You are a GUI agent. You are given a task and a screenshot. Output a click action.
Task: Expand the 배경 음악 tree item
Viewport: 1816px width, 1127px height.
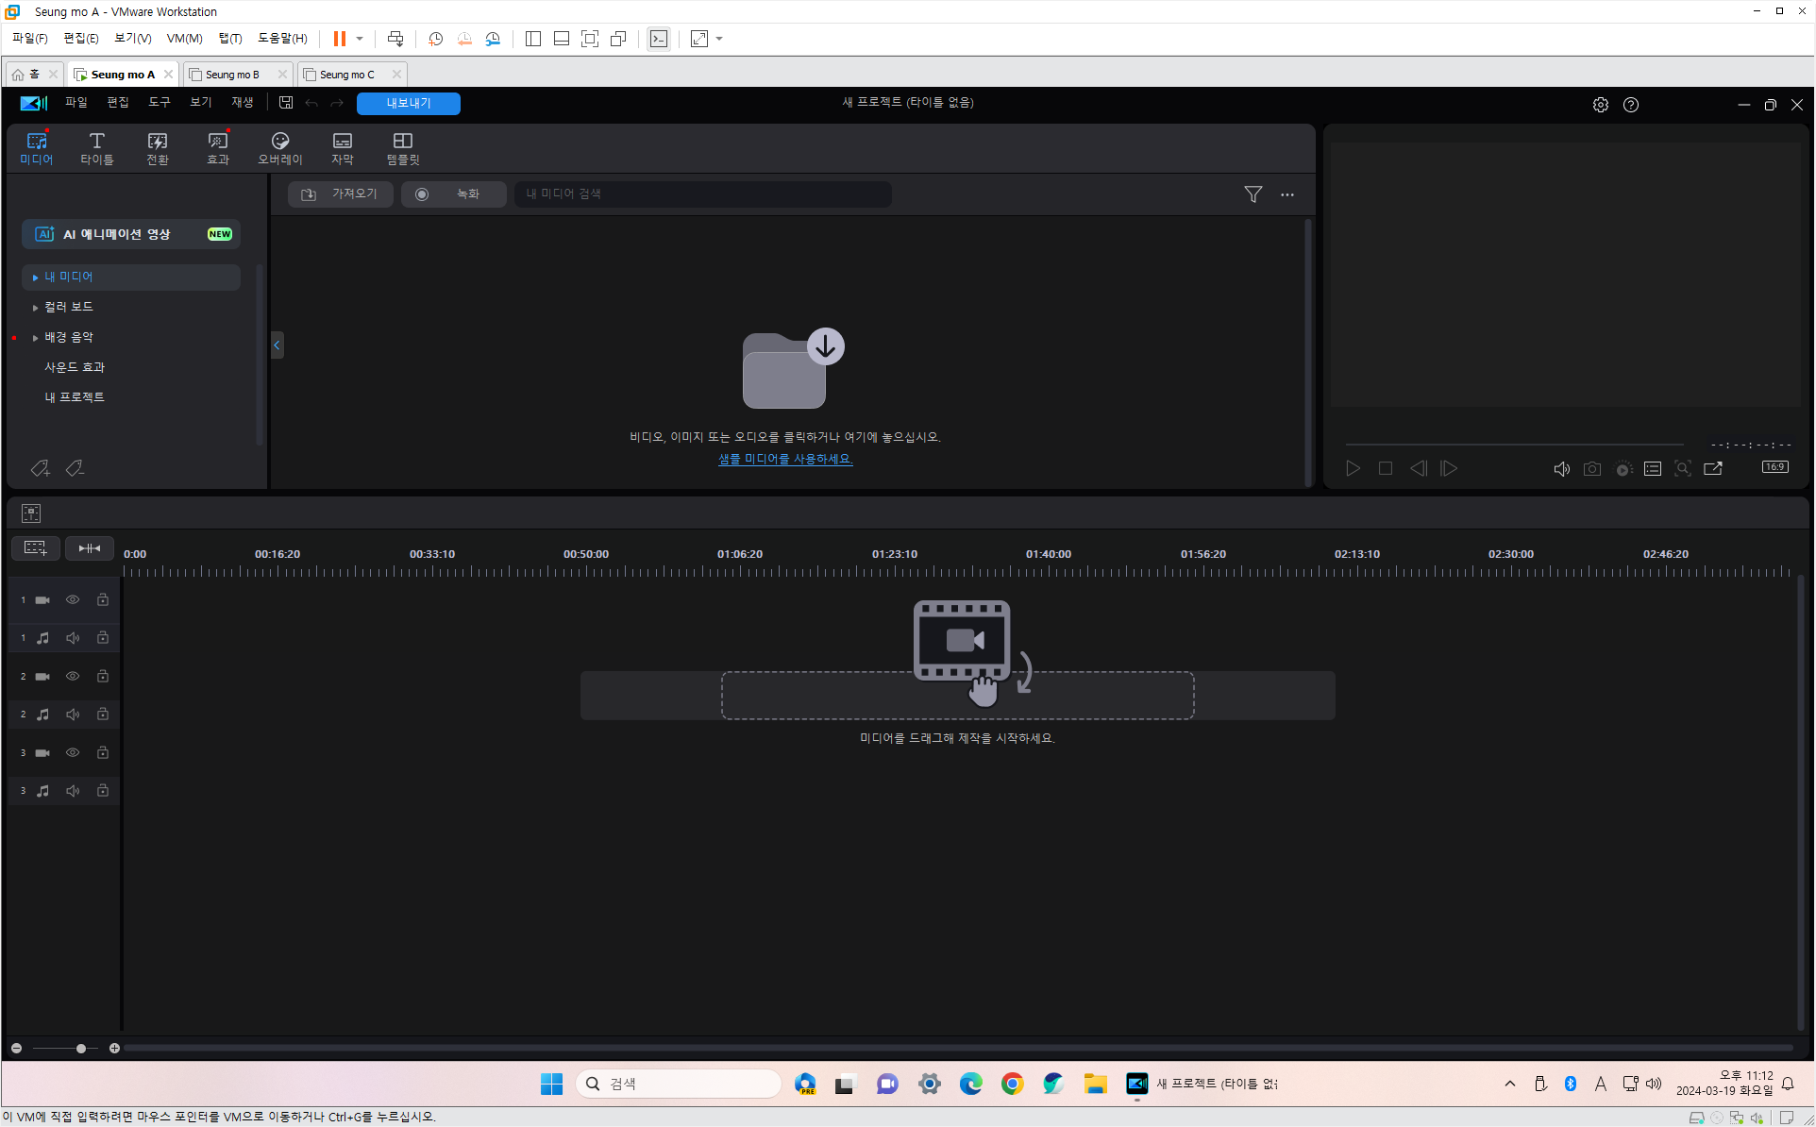coord(35,338)
